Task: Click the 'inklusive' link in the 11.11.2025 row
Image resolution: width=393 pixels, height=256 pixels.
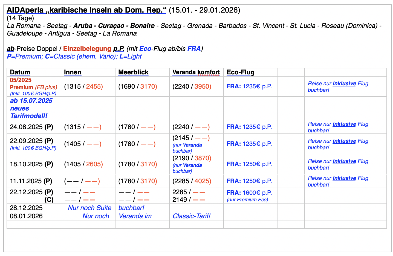Action: coord(344,178)
